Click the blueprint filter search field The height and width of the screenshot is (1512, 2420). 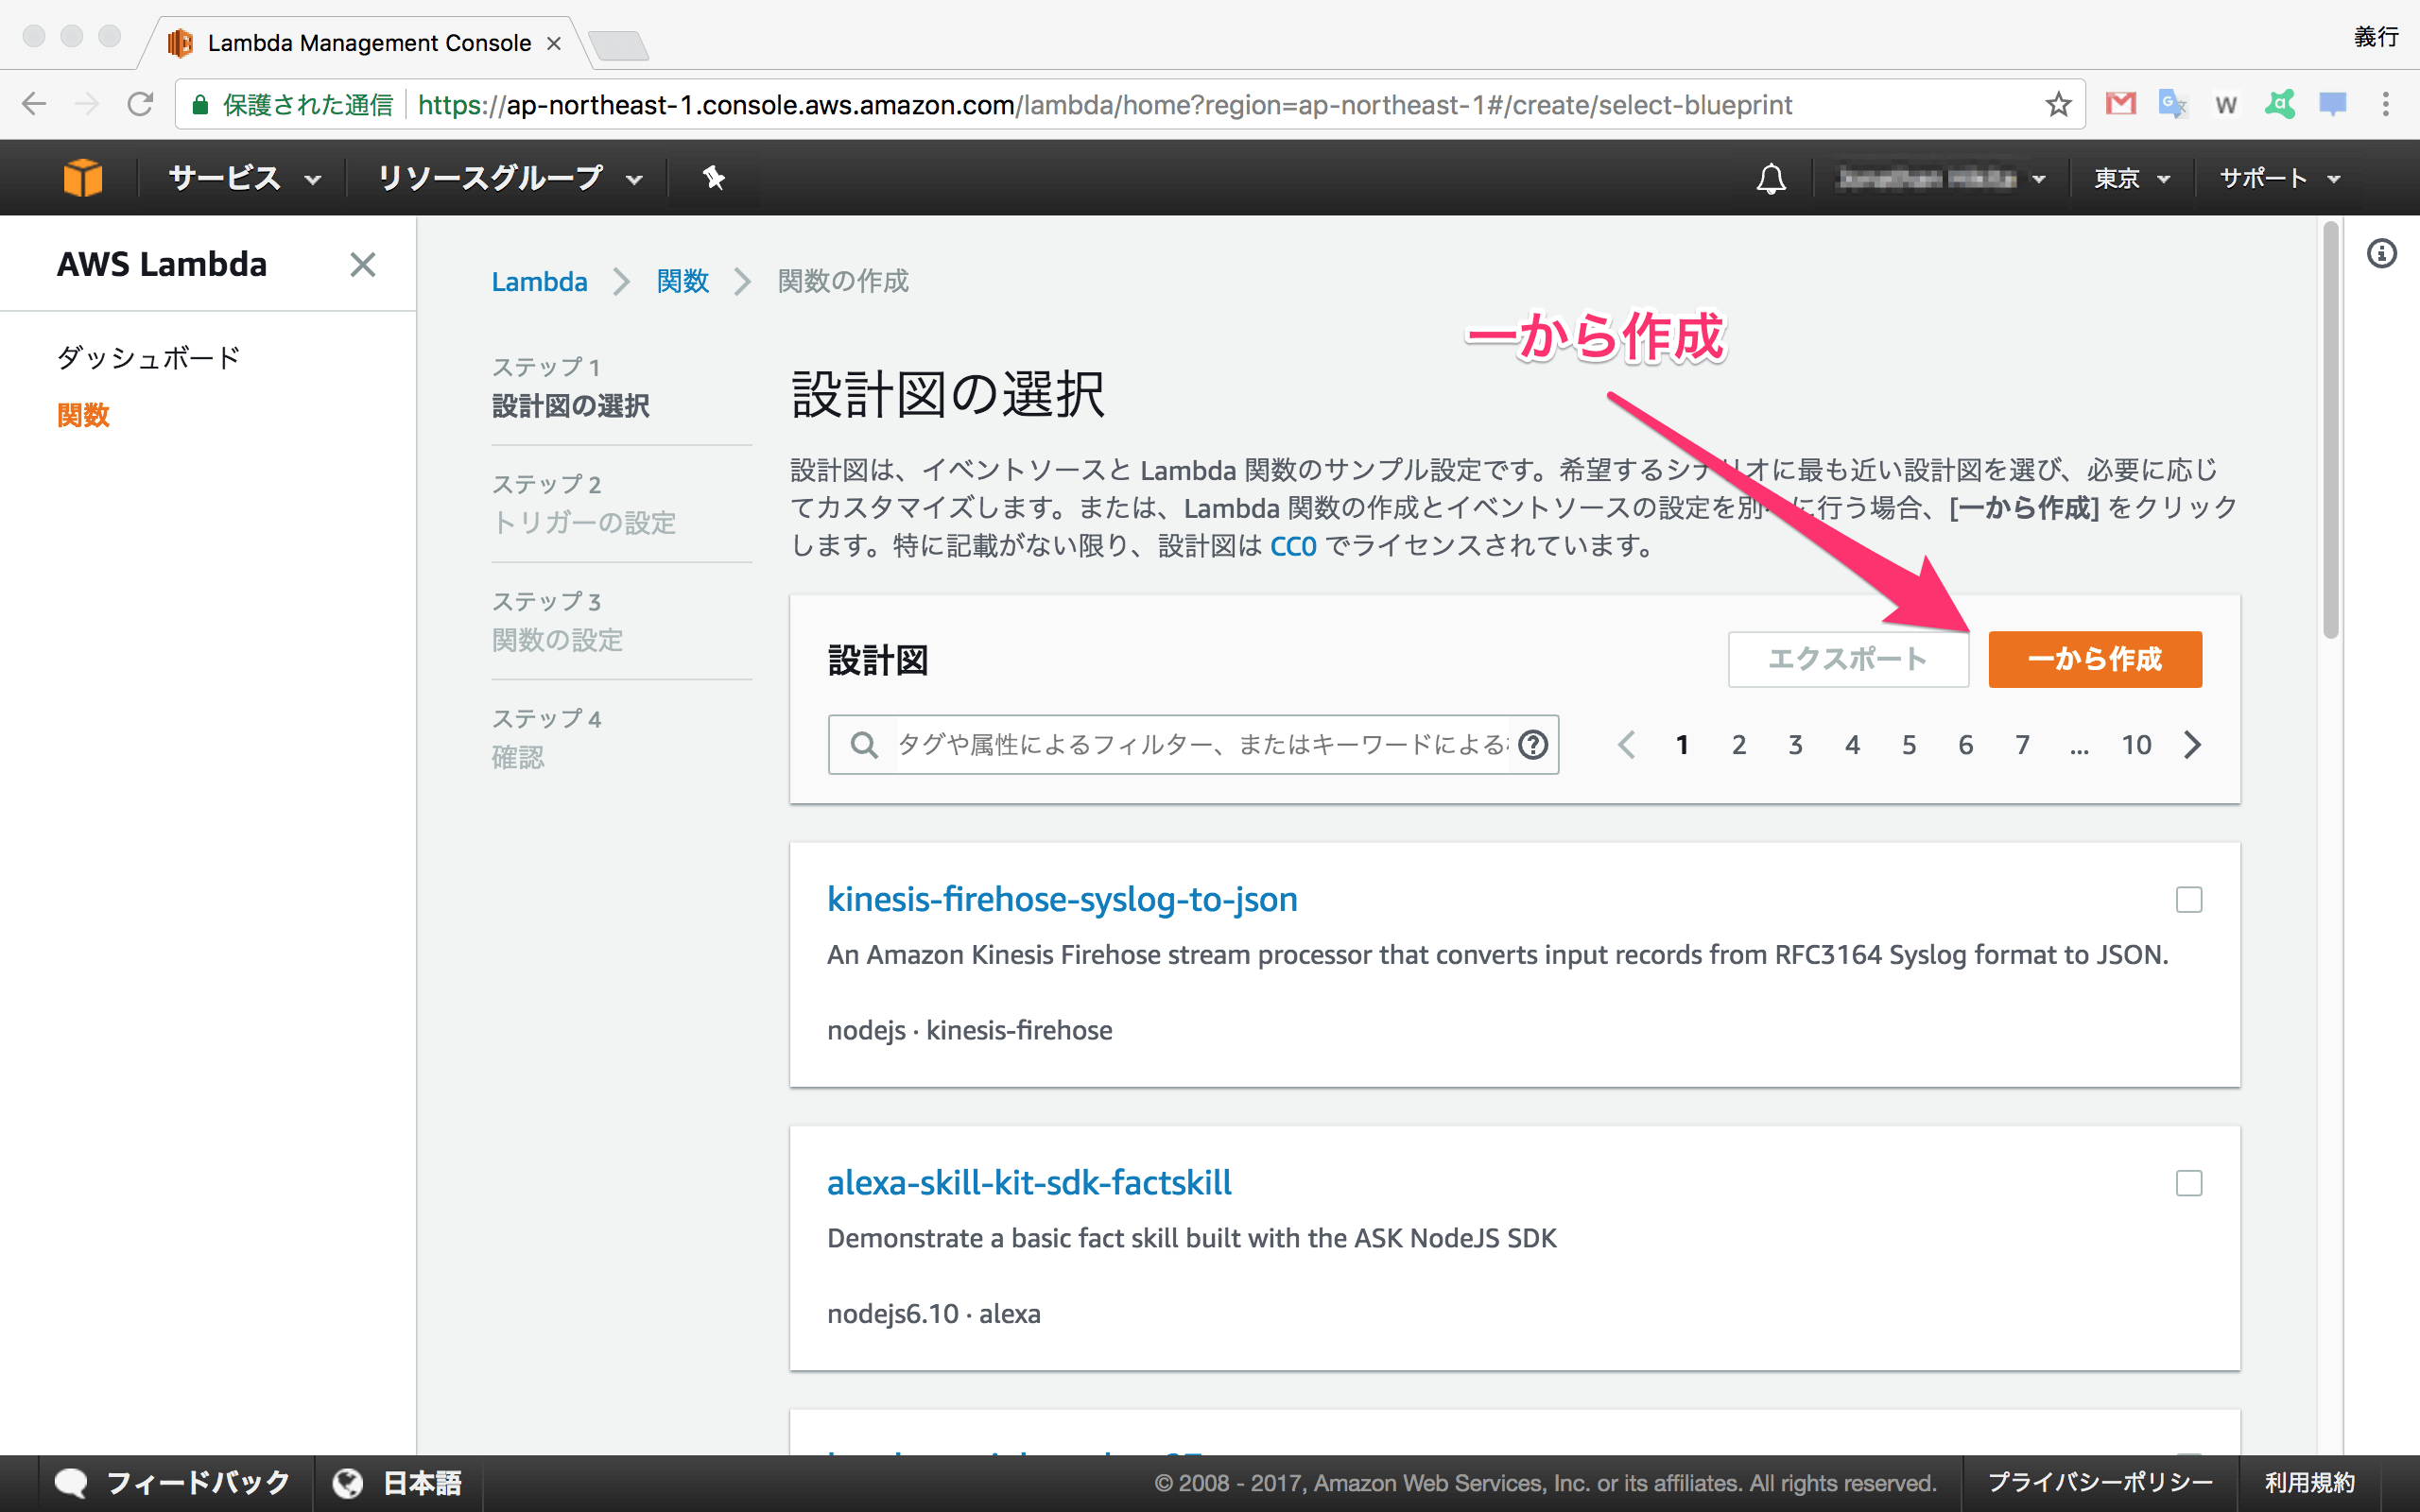tap(1200, 745)
